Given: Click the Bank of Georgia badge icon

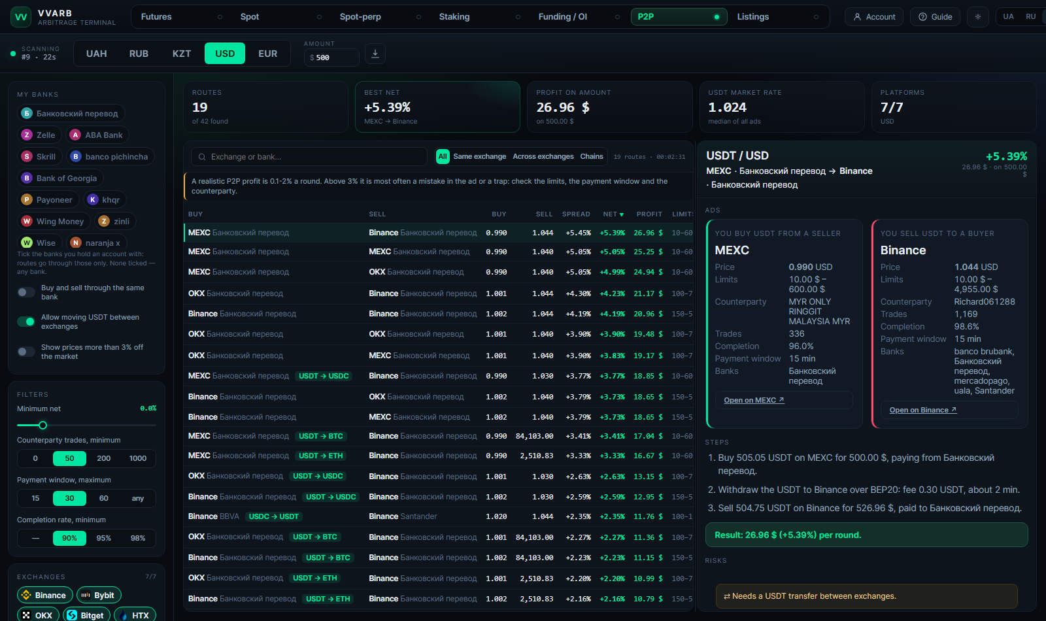Looking at the screenshot, I should pyautogui.click(x=27, y=178).
